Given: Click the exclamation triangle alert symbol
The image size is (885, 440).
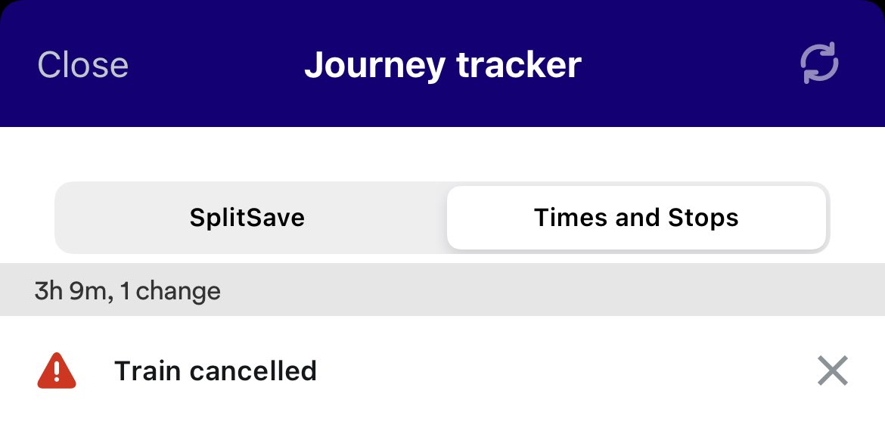Looking at the screenshot, I should coord(57,371).
